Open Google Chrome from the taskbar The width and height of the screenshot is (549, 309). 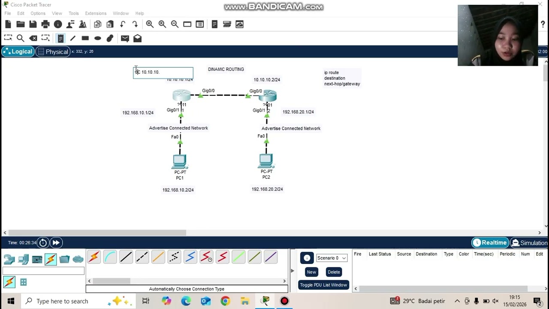pyautogui.click(x=225, y=301)
